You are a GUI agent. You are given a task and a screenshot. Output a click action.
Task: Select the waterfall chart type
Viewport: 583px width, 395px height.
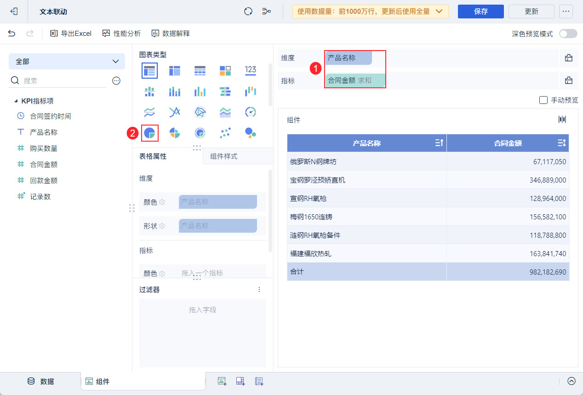[251, 91]
